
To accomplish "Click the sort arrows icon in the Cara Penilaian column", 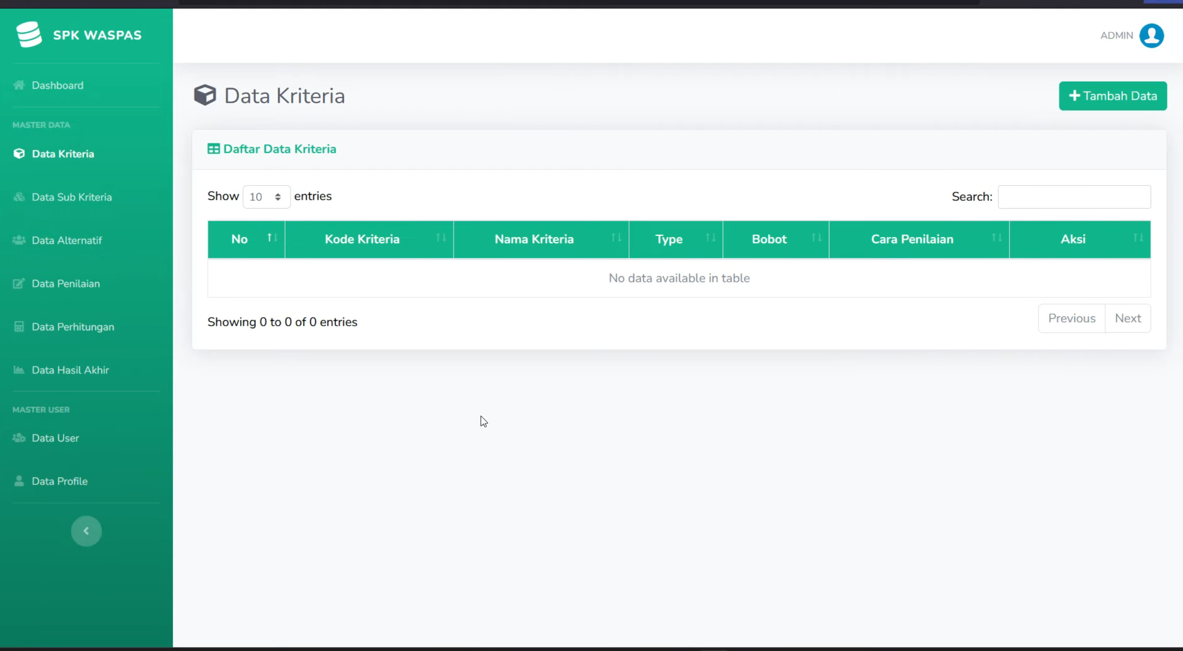I will (x=997, y=238).
